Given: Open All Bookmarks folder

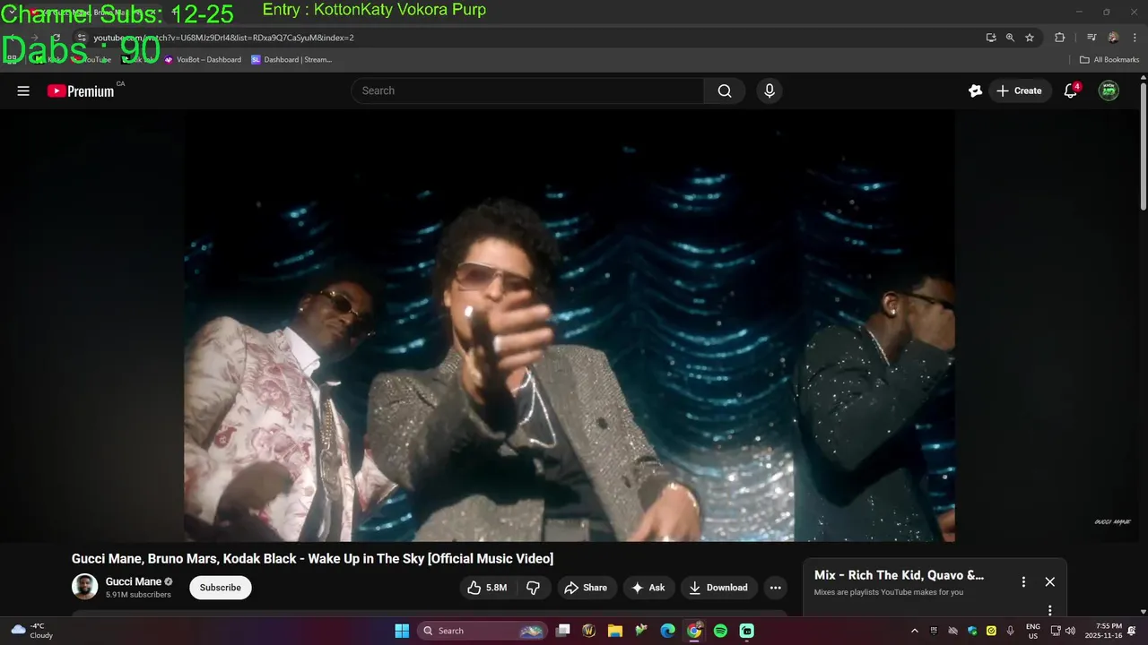Looking at the screenshot, I should coord(1109,60).
